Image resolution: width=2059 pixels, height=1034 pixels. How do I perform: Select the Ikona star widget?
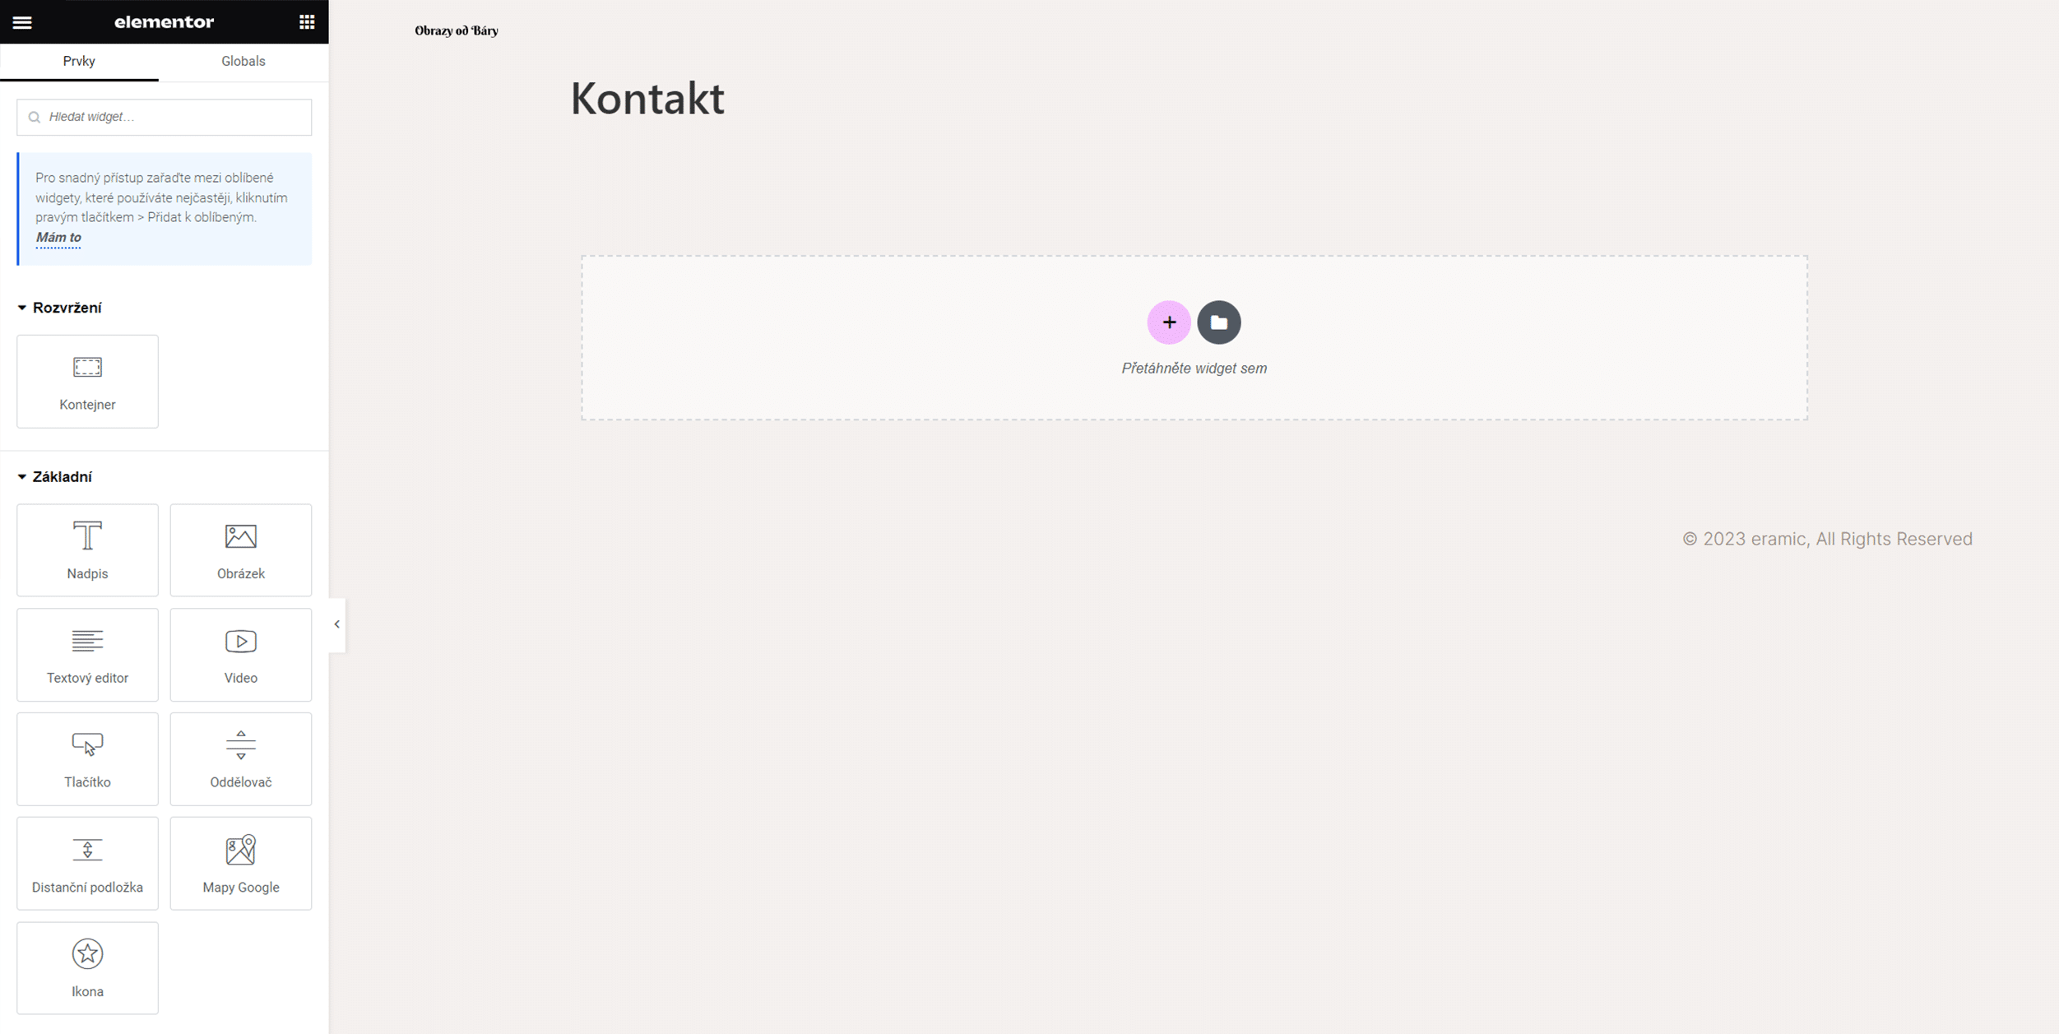click(x=87, y=968)
